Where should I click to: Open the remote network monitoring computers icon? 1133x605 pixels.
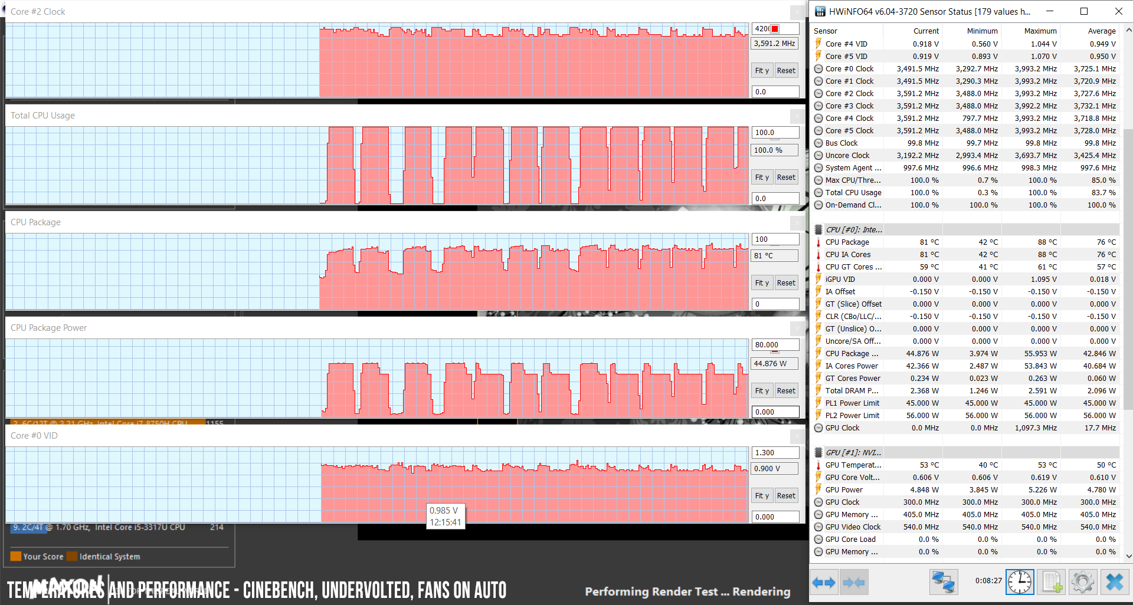coord(943,583)
